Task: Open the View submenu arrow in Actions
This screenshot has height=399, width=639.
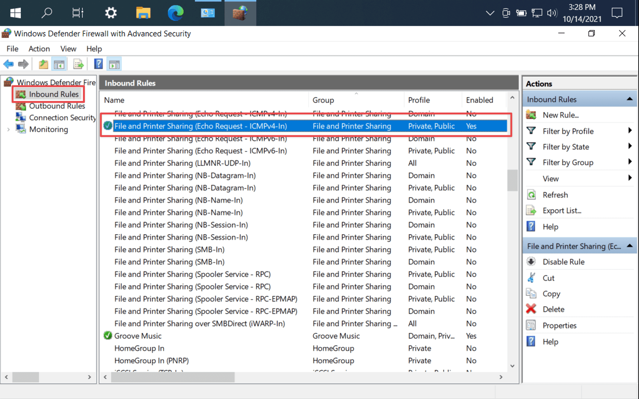Action: point(630,178)
